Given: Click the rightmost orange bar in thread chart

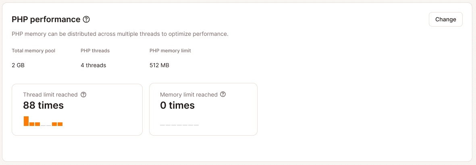Looking at the screenshot, I should coord(60,124).
